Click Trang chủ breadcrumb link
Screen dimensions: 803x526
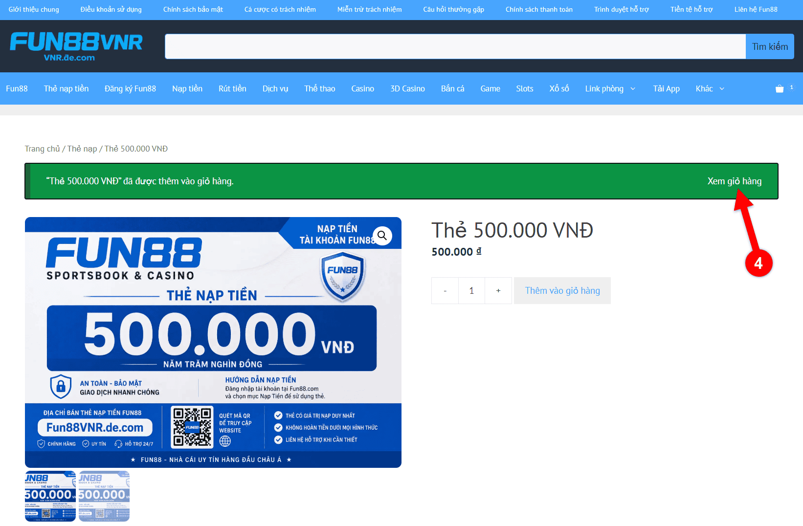click(43, 149)
